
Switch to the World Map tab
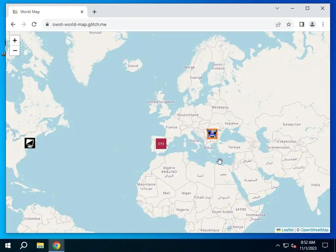point(48,12)
